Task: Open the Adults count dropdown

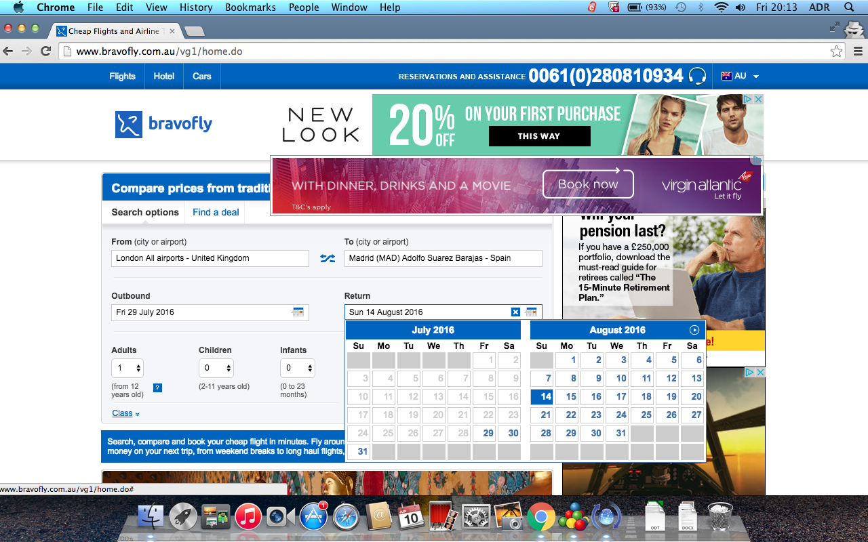Action: click(x=128, y=368)
